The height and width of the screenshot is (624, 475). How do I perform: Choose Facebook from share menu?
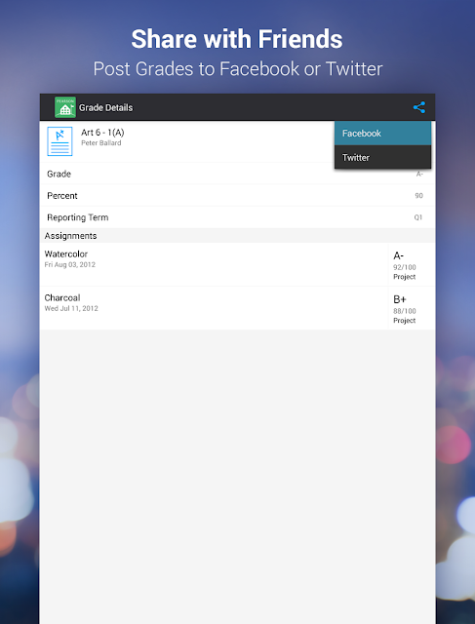(x=382, y=134)
